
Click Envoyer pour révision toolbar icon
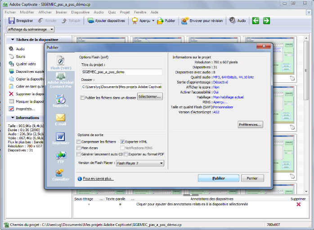point(184,21)
